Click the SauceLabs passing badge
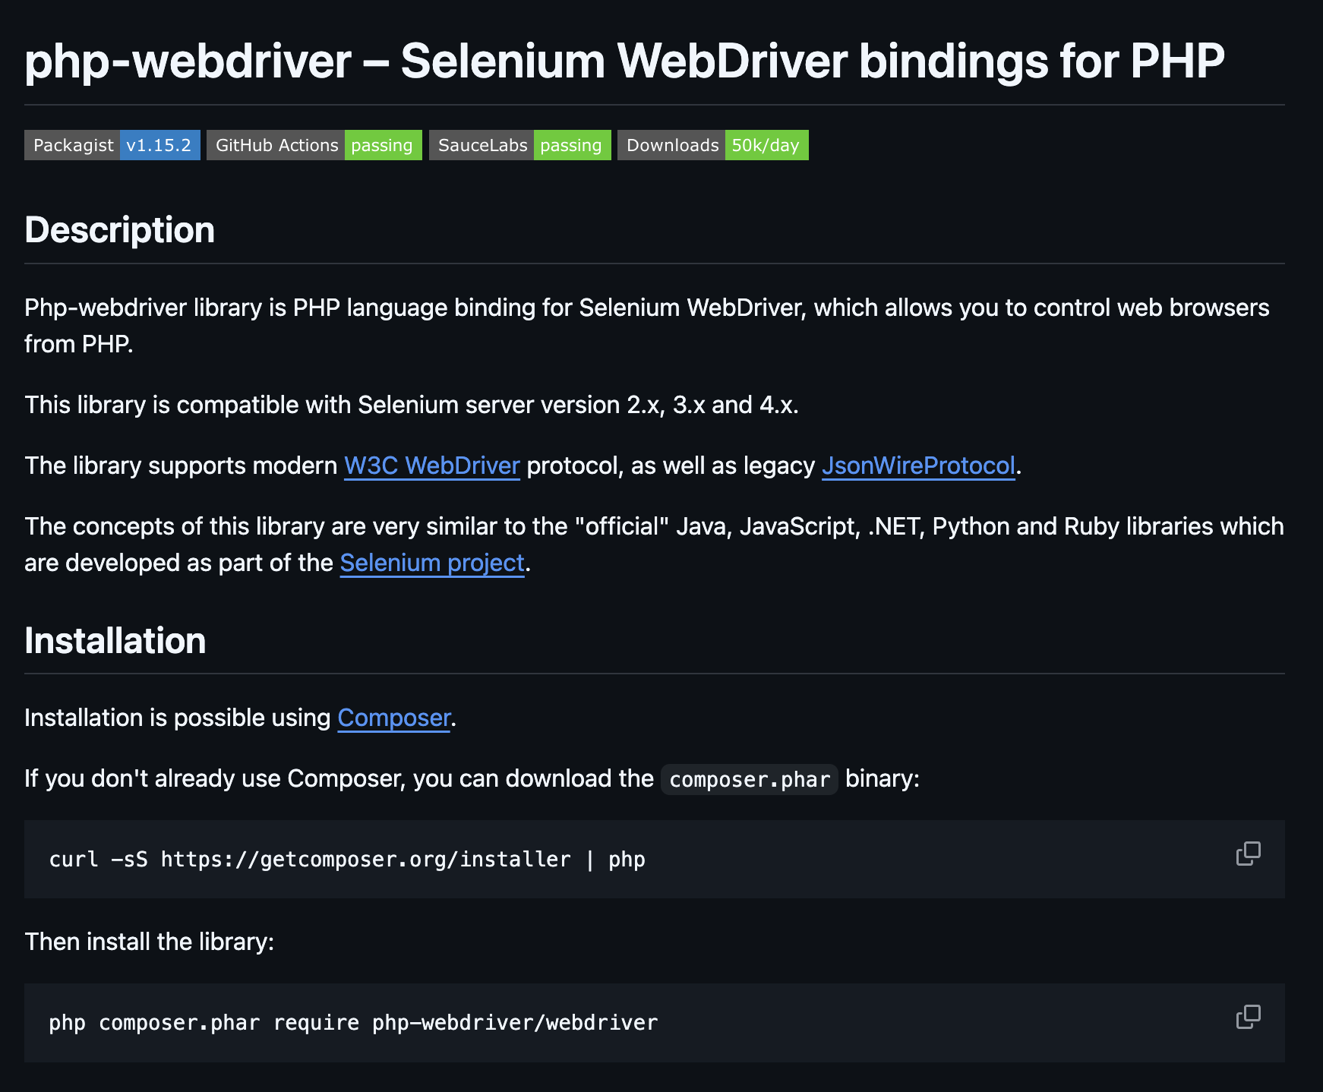1323x1092 pixels. (x=482, y=145)
